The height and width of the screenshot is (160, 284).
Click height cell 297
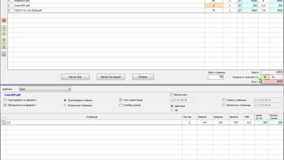coord(236,123)
